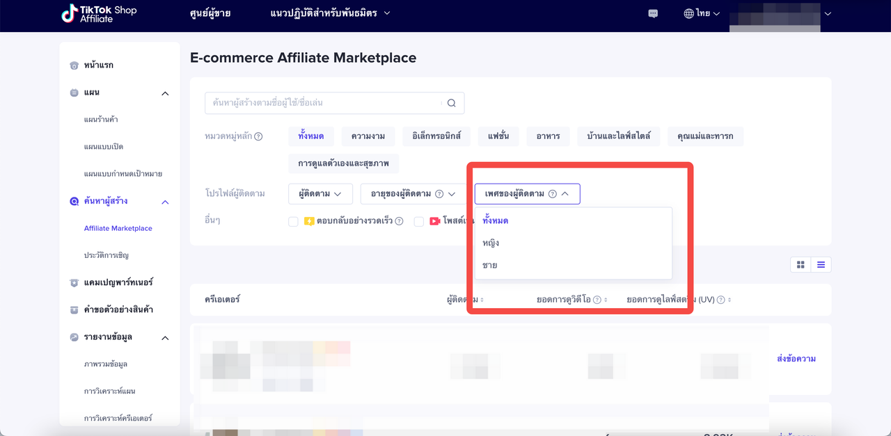Filter by ความงาม category
The height and width of the screenshot is (436, 891).
click(368, 136)
